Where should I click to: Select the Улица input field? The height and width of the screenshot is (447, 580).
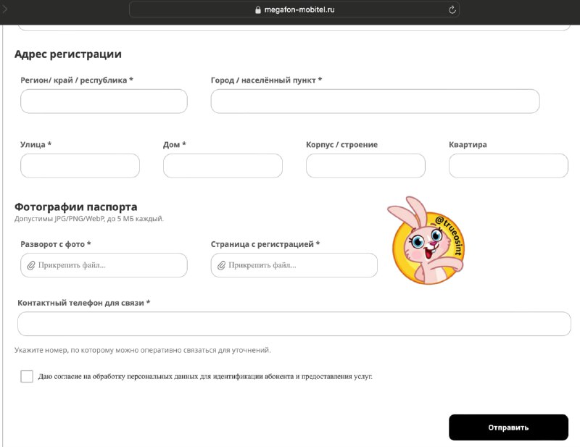coord(80,166)
